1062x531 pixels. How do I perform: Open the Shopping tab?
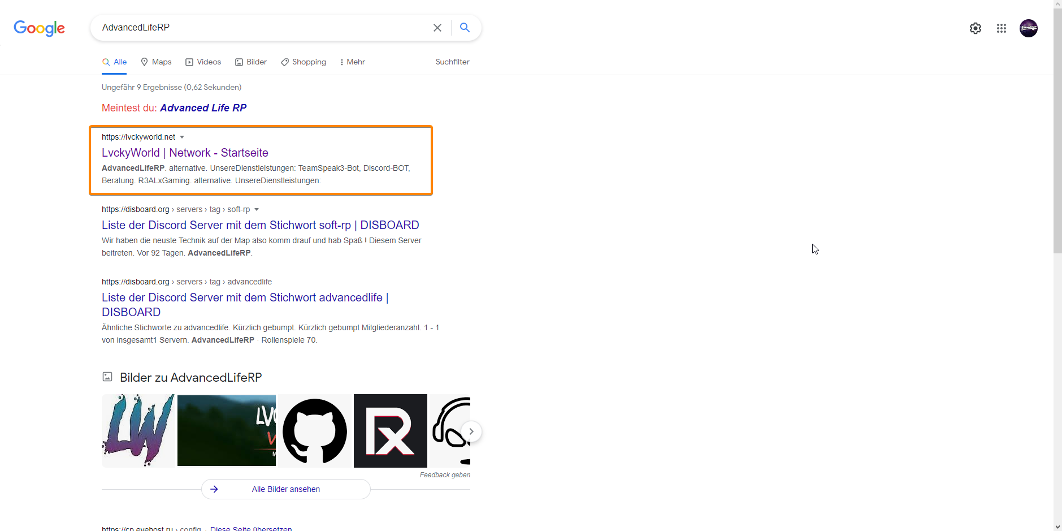point(304,62)
